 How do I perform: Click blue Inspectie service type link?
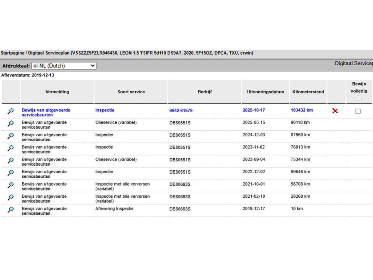(105, 110)
